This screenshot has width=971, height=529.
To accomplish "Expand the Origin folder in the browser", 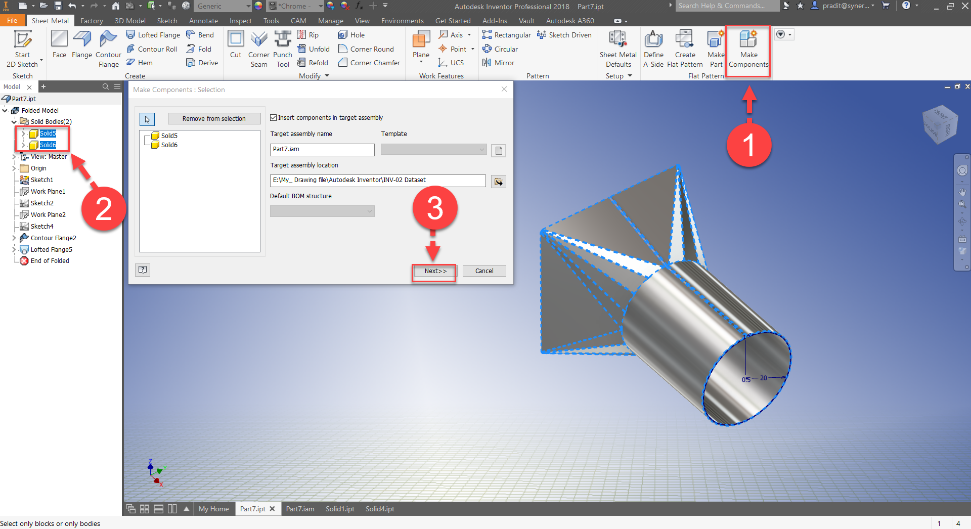I will tap(14, 168).
